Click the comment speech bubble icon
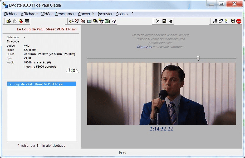The height and width of the screenshot is (158, 245). coord(27,21)
